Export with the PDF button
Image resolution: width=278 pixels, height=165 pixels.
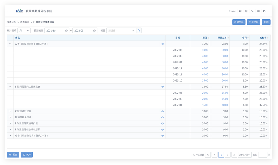[27, 155]
